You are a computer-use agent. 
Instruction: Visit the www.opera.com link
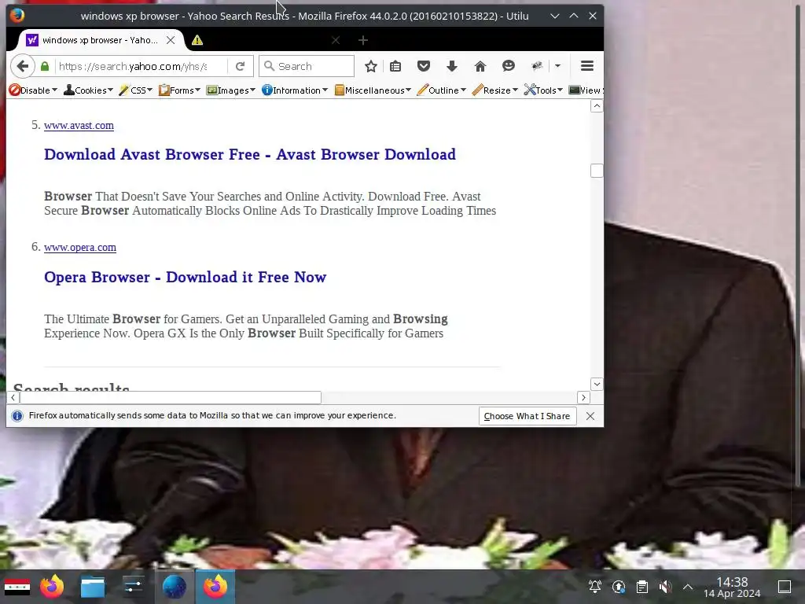click(x=80, y=247)
